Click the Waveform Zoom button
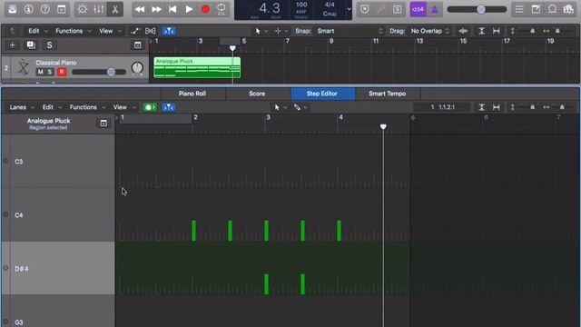This screenshot has width=581, height=327. (463, 31)
